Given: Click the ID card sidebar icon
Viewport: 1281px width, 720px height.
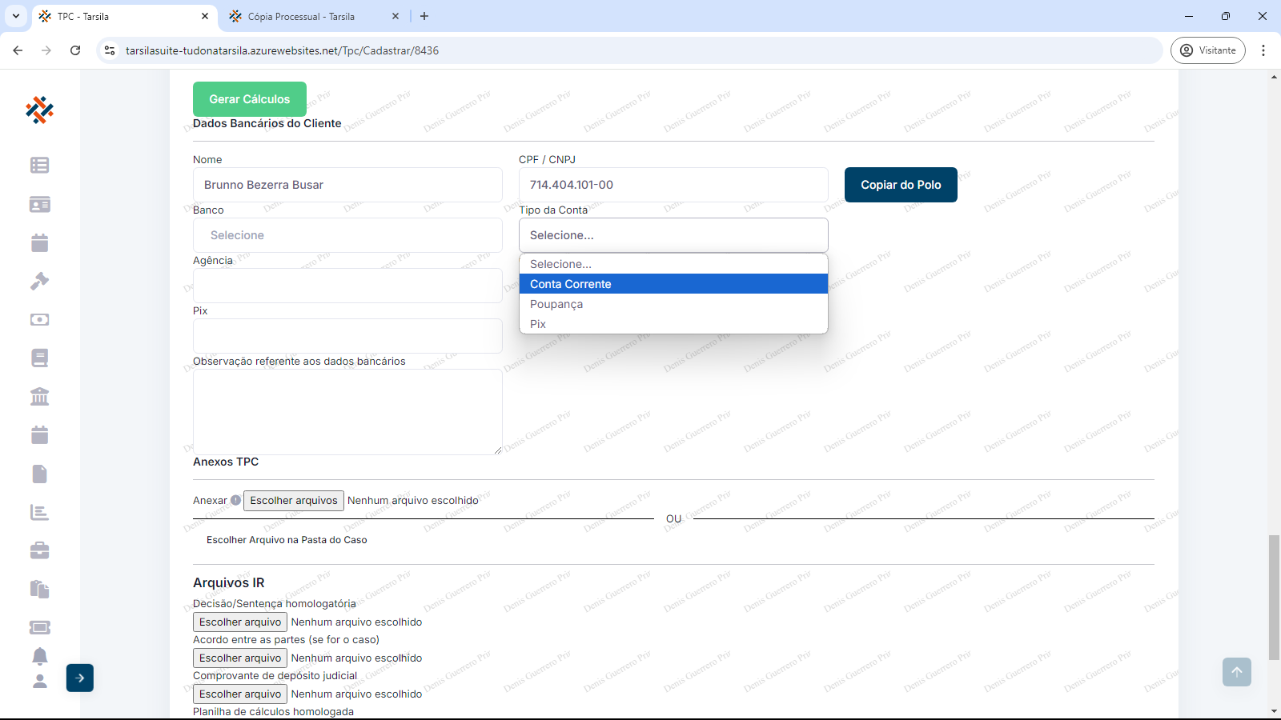Looking at the screenshot, I should coord(39,204).
